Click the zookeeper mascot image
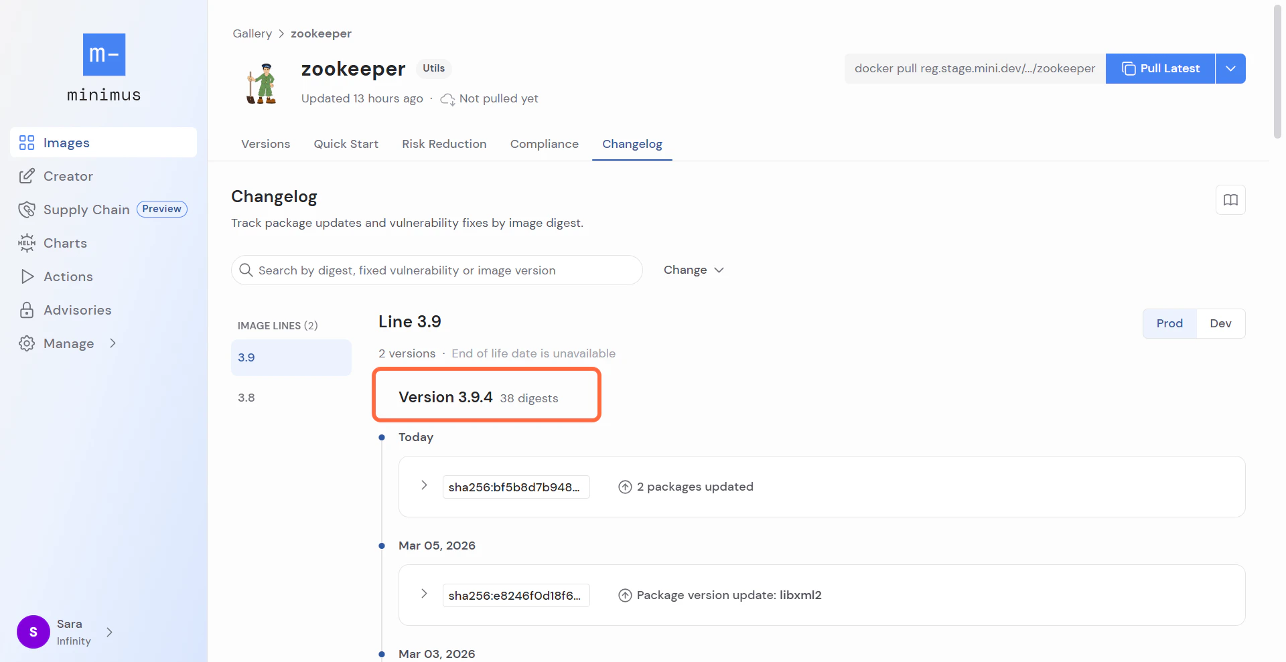The height and width of the screenshot is (662, 1286). point(261,84)
